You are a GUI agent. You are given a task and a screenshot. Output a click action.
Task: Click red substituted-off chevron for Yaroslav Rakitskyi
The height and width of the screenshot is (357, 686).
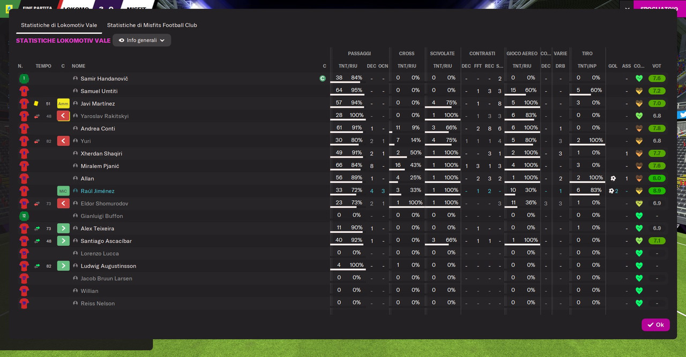click(x=63, y=116)
